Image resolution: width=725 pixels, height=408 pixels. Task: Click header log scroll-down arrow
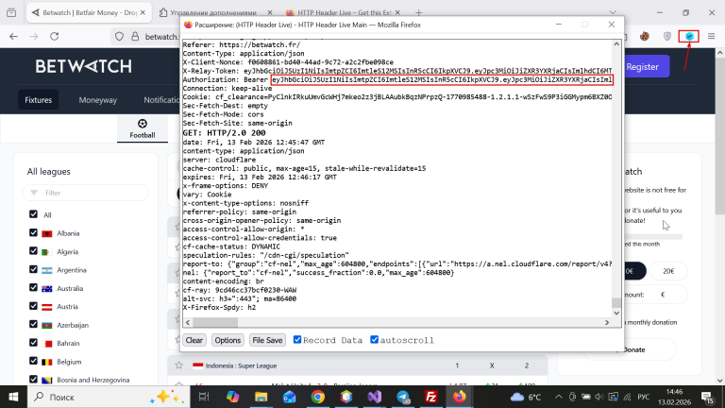click(616, 314)
